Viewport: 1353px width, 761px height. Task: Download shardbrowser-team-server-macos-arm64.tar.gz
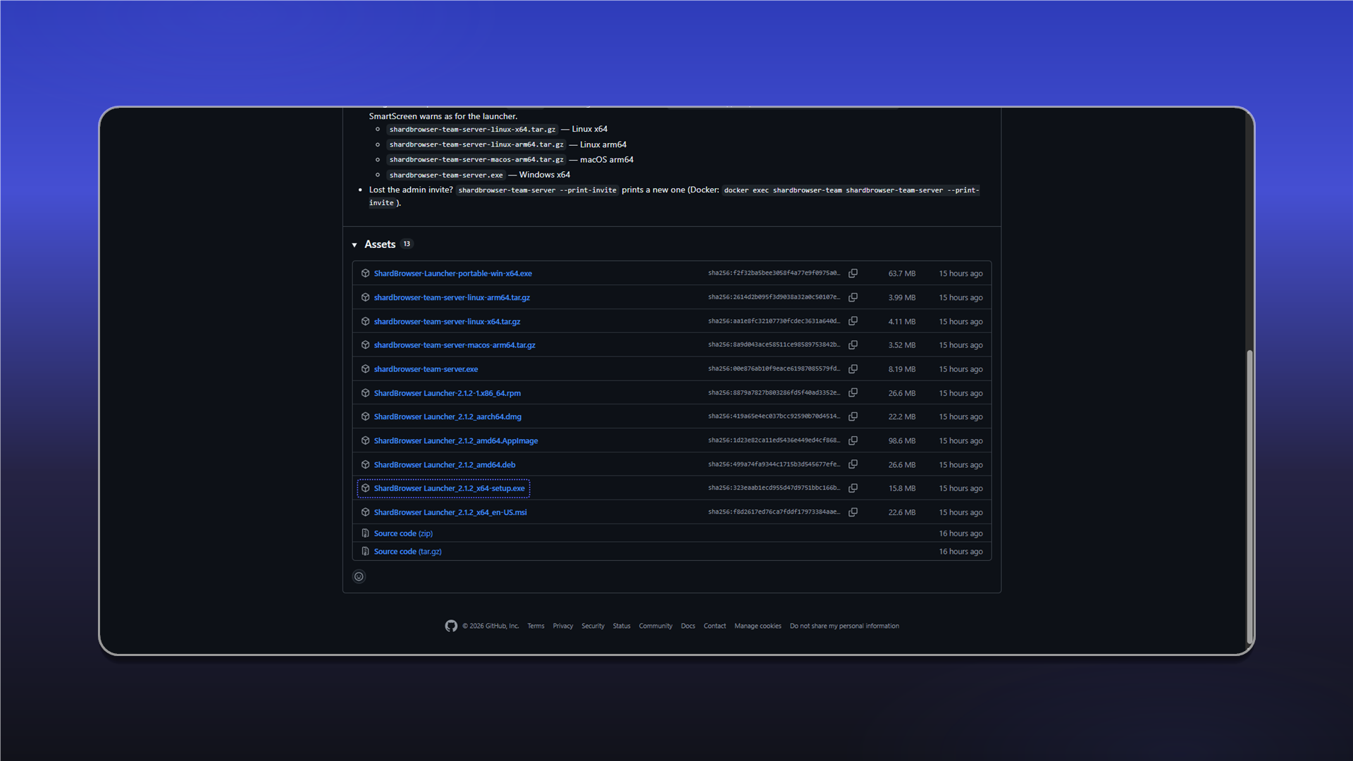pyautogui.click(x=455, y=345)
